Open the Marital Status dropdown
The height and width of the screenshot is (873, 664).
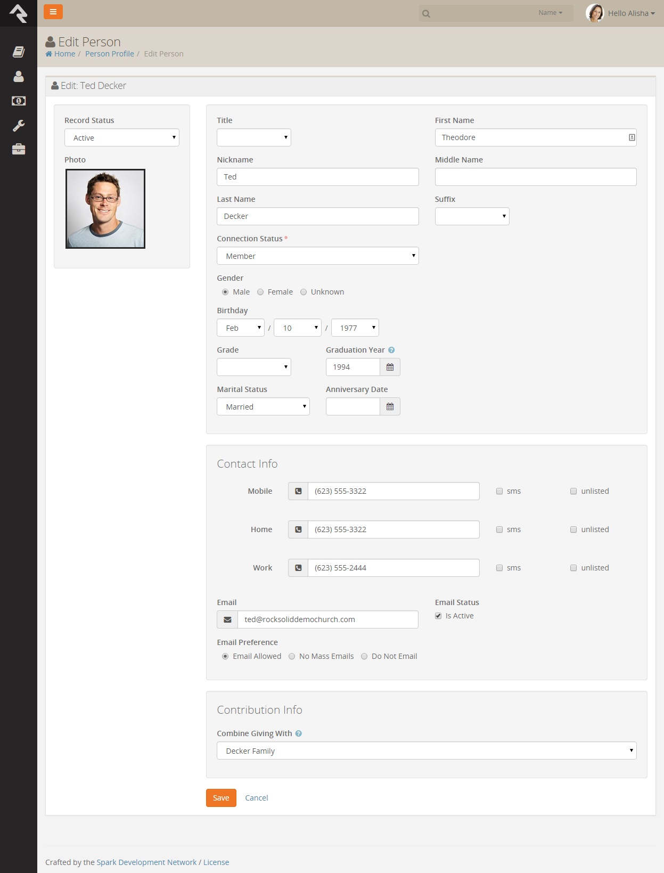(263, 406)
